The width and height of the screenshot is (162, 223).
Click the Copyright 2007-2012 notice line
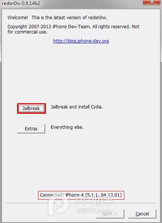tap(73, 27)
